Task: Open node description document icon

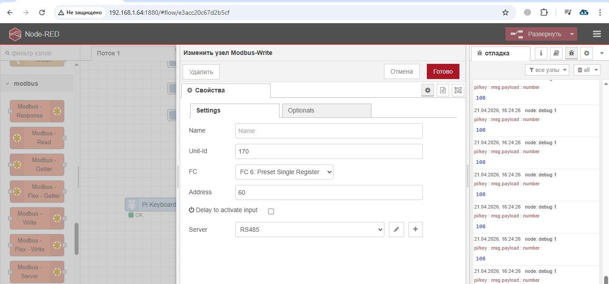Action: tap(443, 90)
